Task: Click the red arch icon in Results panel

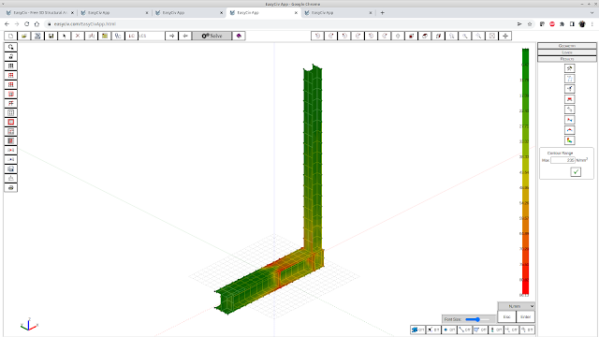Action: 570,130
